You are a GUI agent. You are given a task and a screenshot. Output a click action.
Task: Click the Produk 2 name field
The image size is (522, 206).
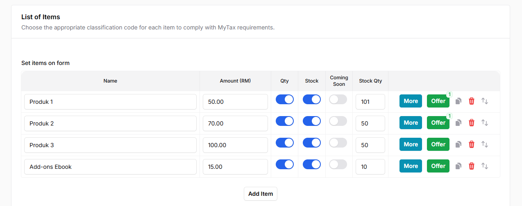click(x=110, y=123)
